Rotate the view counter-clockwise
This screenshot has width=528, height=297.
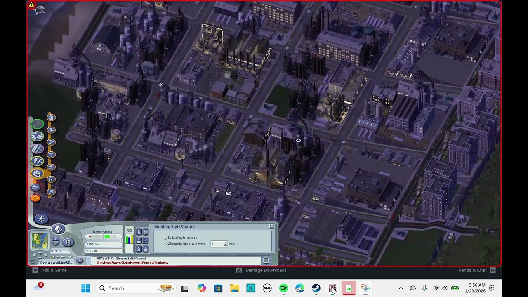pos(35,255)
